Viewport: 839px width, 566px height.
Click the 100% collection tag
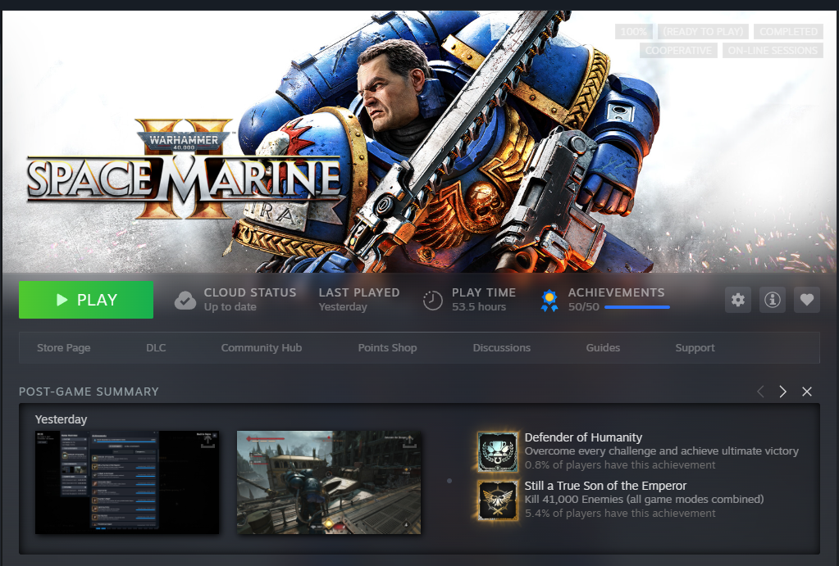tap(634, 31)
